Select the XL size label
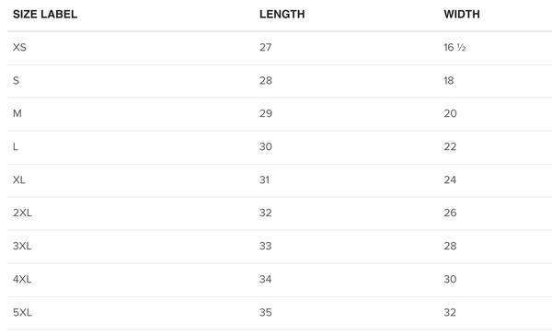Screen dimensions: 552x335 [x=19, y=180]
